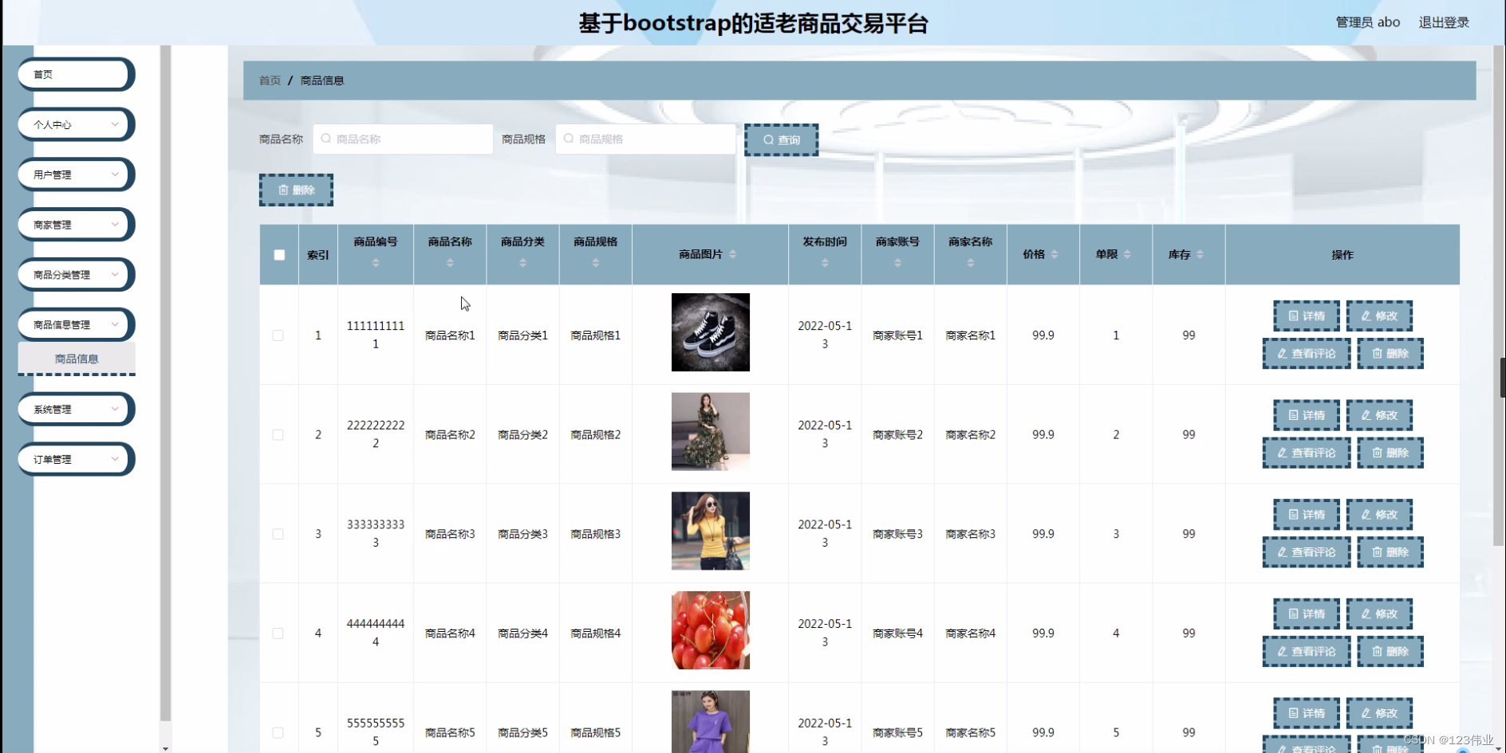
Task: Select 商品信息 in the sidebar menu
Action: coord(77,359)
